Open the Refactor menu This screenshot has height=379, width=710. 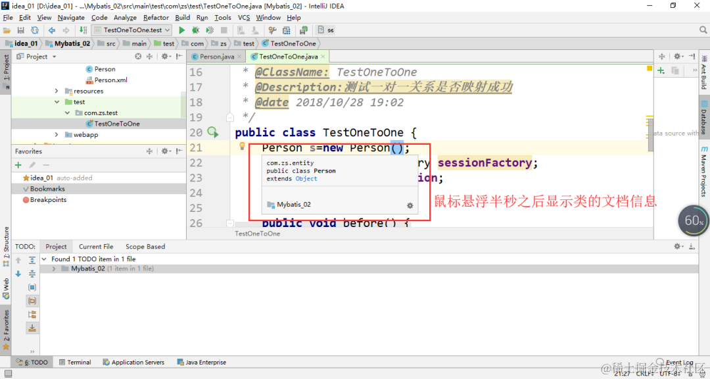point(156,17)
